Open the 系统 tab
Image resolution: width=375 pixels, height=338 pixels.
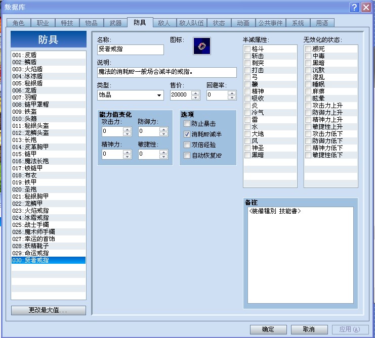pyautogui.click(x=298, y=23)
